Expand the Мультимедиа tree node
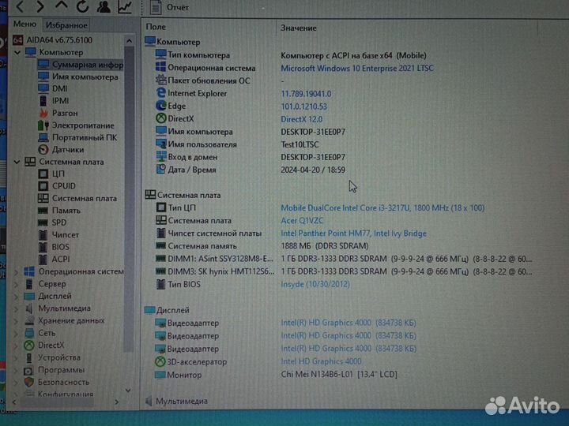Screen dimensions: 569x426 [17, 308]
